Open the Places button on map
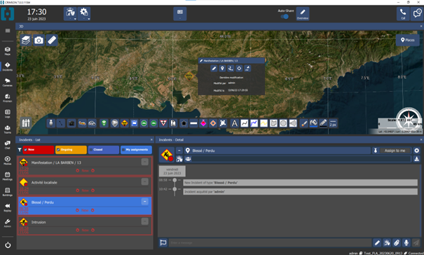The image size is (424, 255). click(407, 40)
